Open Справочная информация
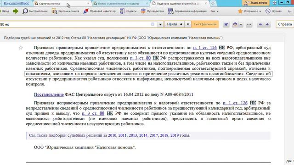Image resolution: width=294 pixels, height=165 pixels. coord(187,11)
